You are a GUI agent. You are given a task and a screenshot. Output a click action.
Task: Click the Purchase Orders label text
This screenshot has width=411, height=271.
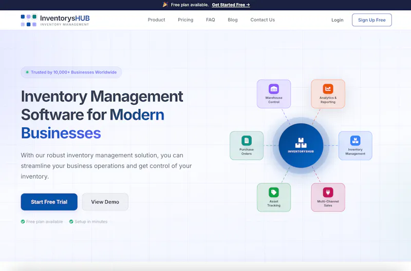247,151
